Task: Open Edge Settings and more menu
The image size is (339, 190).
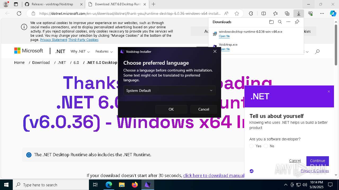Action: [322, 13]
